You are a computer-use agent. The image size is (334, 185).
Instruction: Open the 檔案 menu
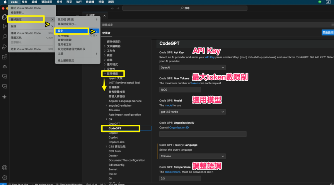coord(24,2)
